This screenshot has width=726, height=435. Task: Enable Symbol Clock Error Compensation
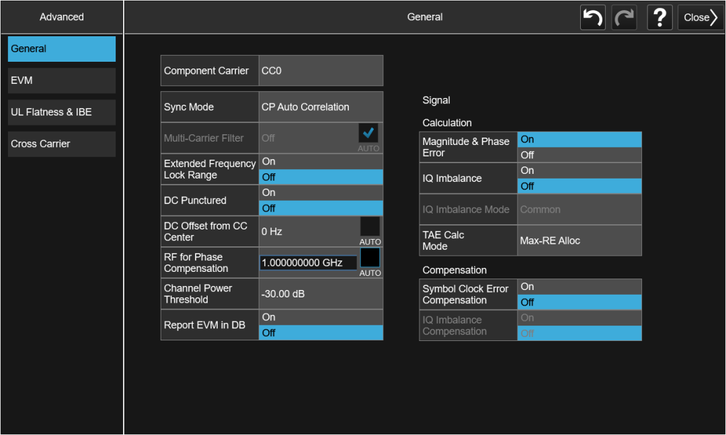coord(579,287)
